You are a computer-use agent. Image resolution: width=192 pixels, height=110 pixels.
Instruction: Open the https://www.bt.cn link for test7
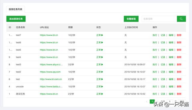pyautogui.click(x=49, y=35)
